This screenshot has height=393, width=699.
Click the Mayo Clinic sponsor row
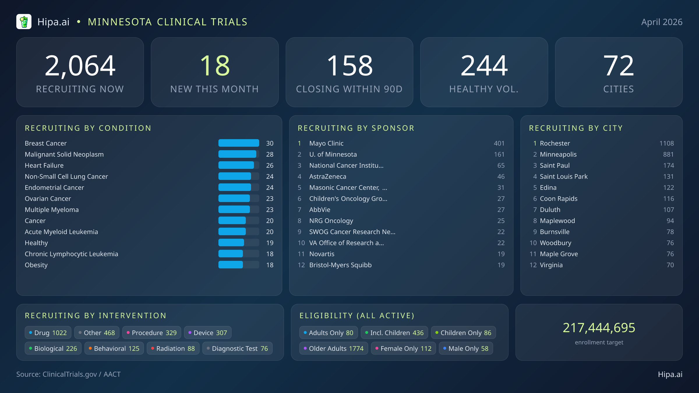[401, 143]
